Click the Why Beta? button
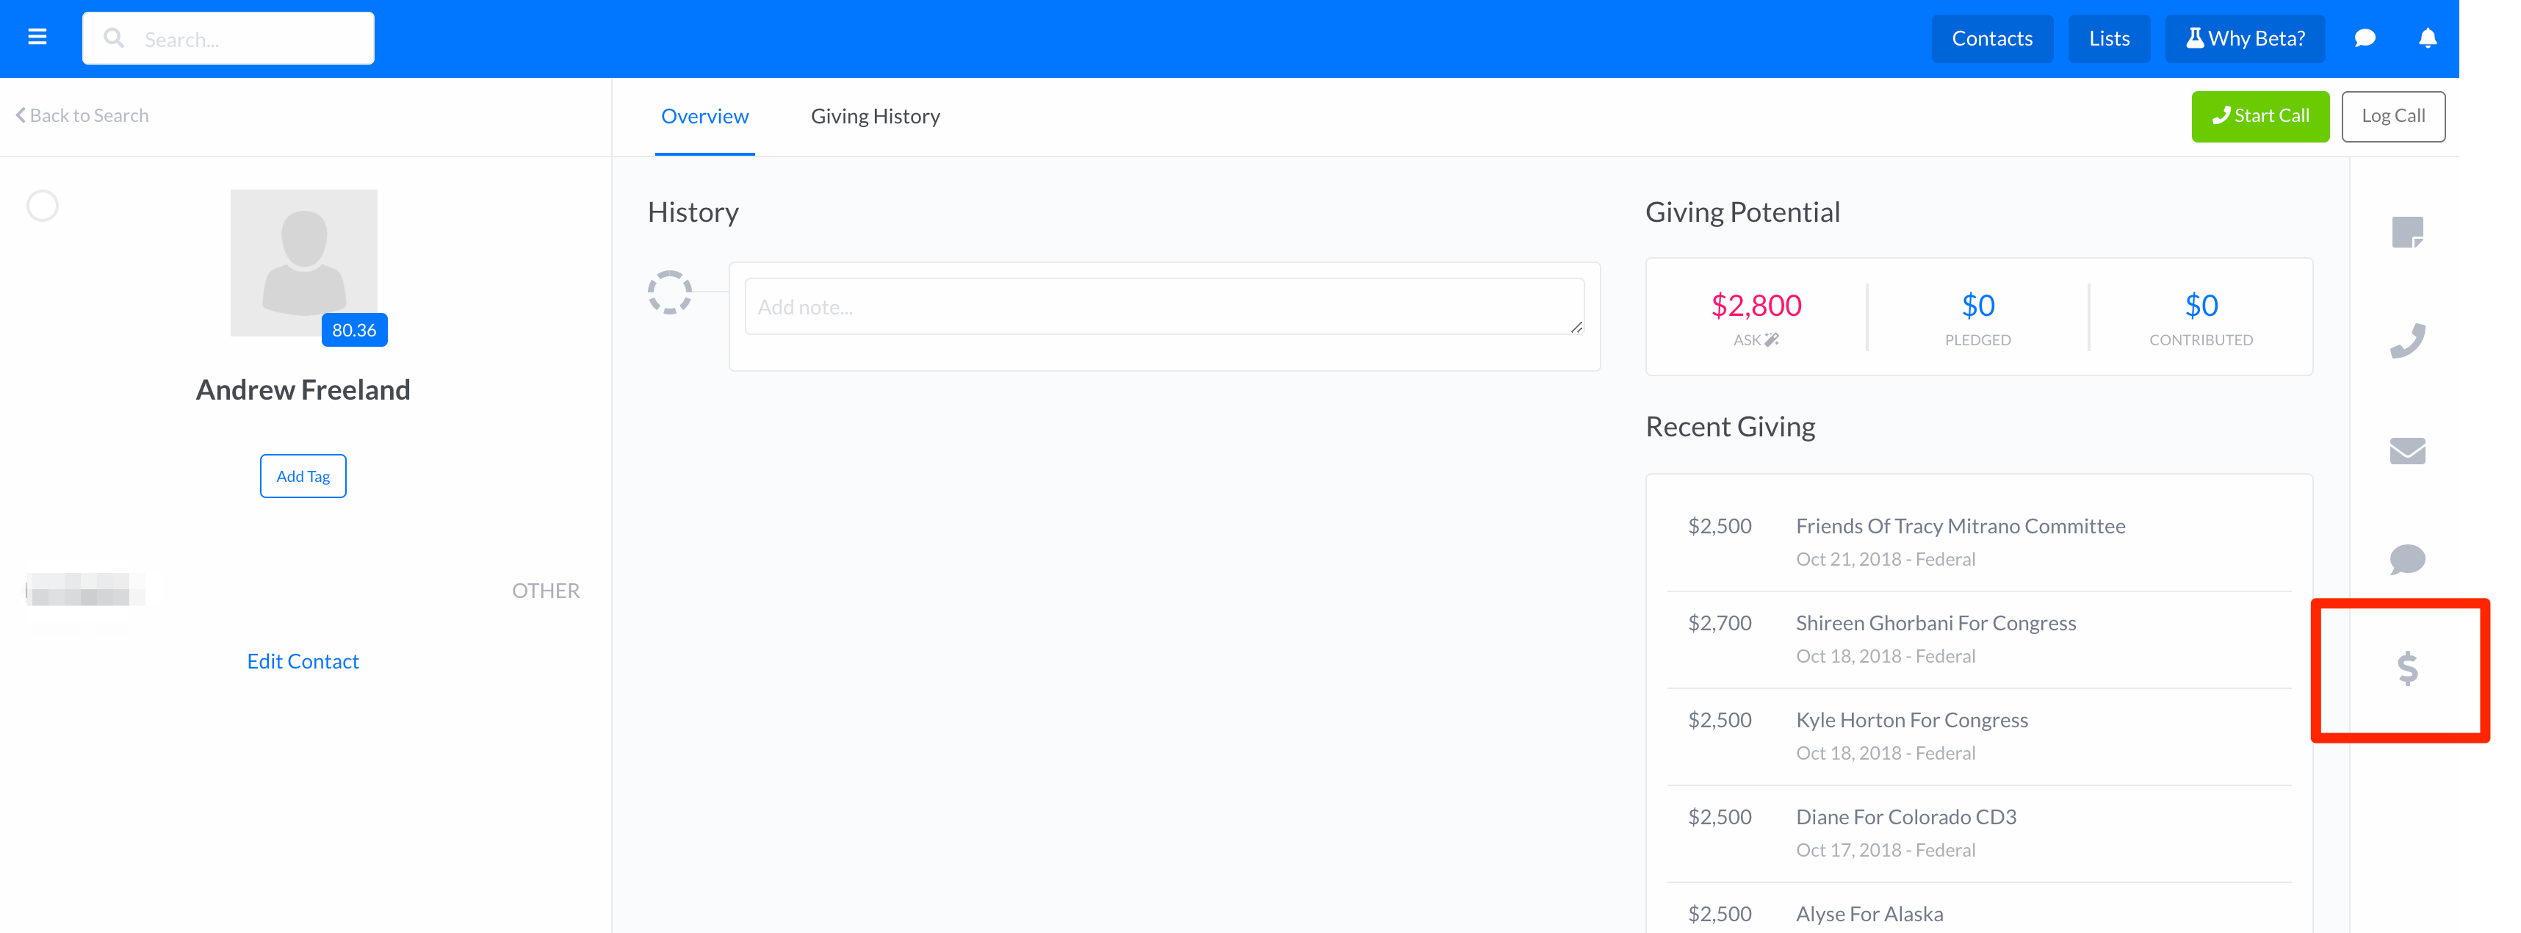Image resolution: width=2521 pixels, height=933 pixels. pyautogui.click(x=2245, y=38)
